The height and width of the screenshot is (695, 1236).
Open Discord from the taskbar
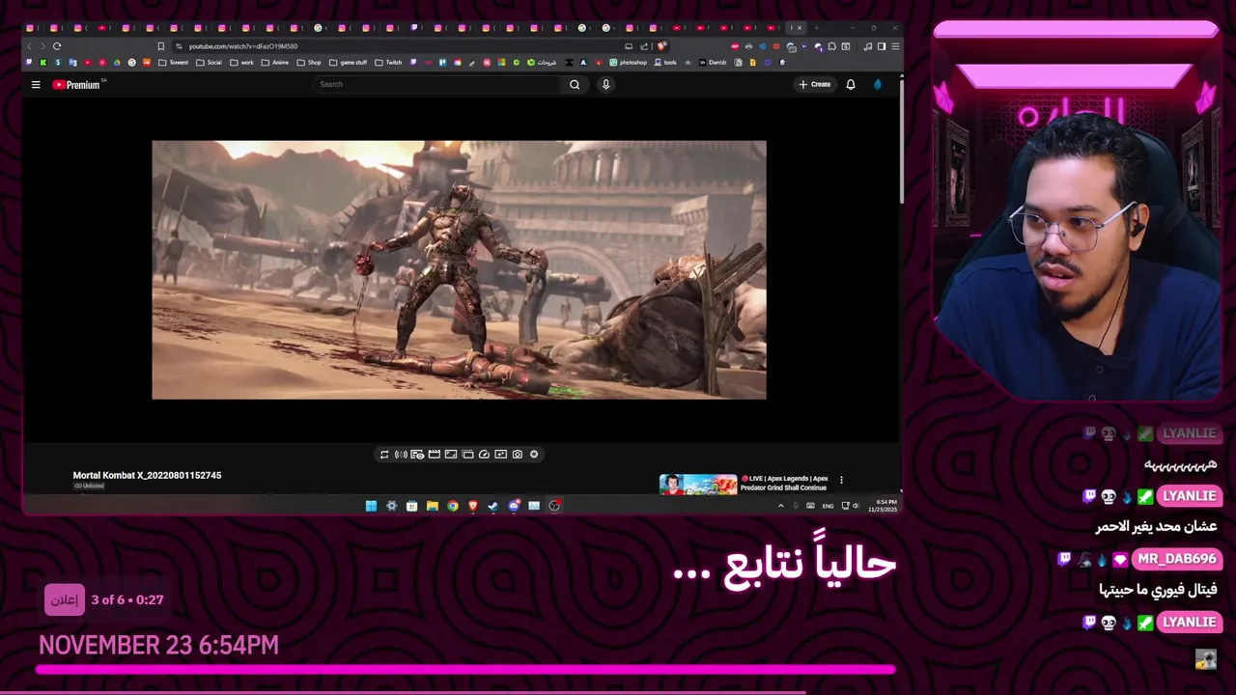click(514, 506)
